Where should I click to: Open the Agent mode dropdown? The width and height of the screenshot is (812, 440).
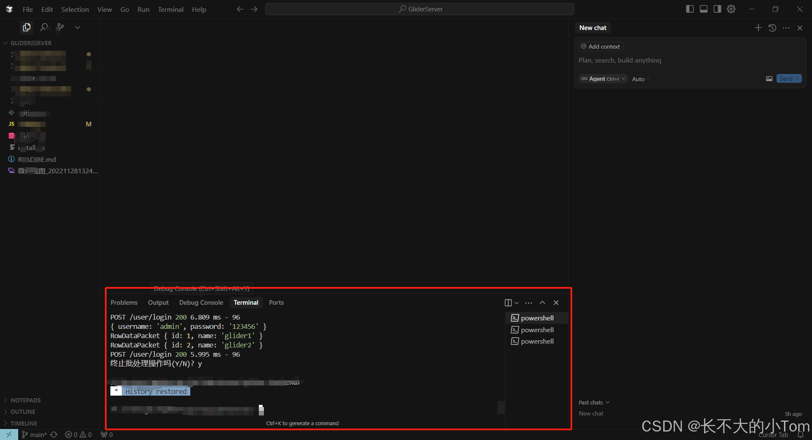(602, 79)
